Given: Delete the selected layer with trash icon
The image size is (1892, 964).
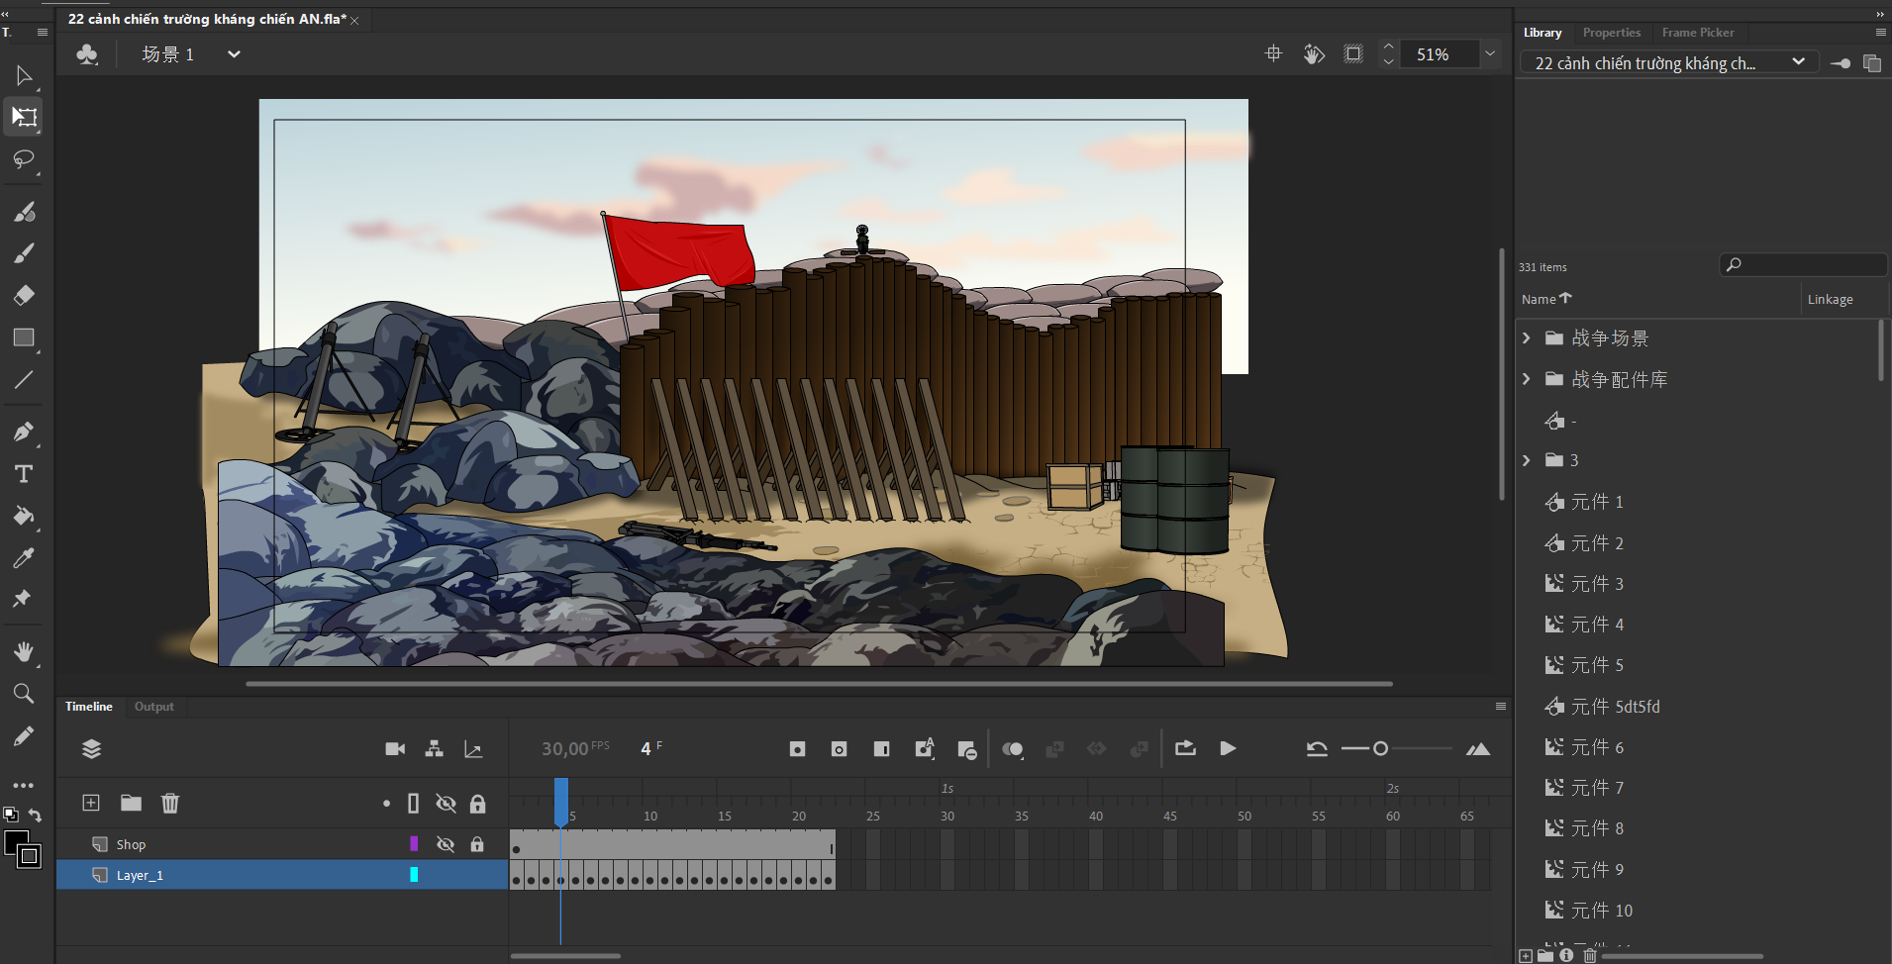Looking at the screenshot, I should click(170, 803).
